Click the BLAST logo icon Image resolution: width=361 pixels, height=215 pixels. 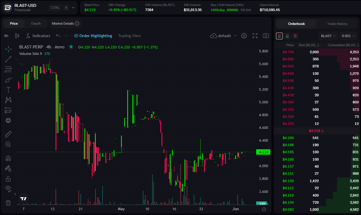[8, 8]
